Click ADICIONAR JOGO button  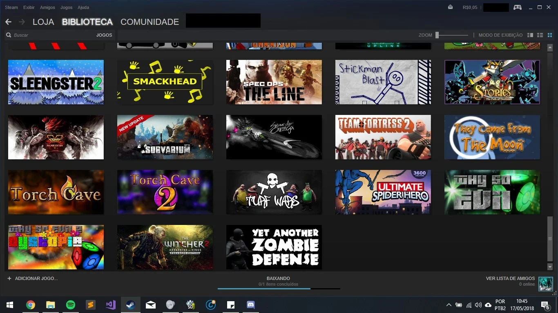coord(33,278)
